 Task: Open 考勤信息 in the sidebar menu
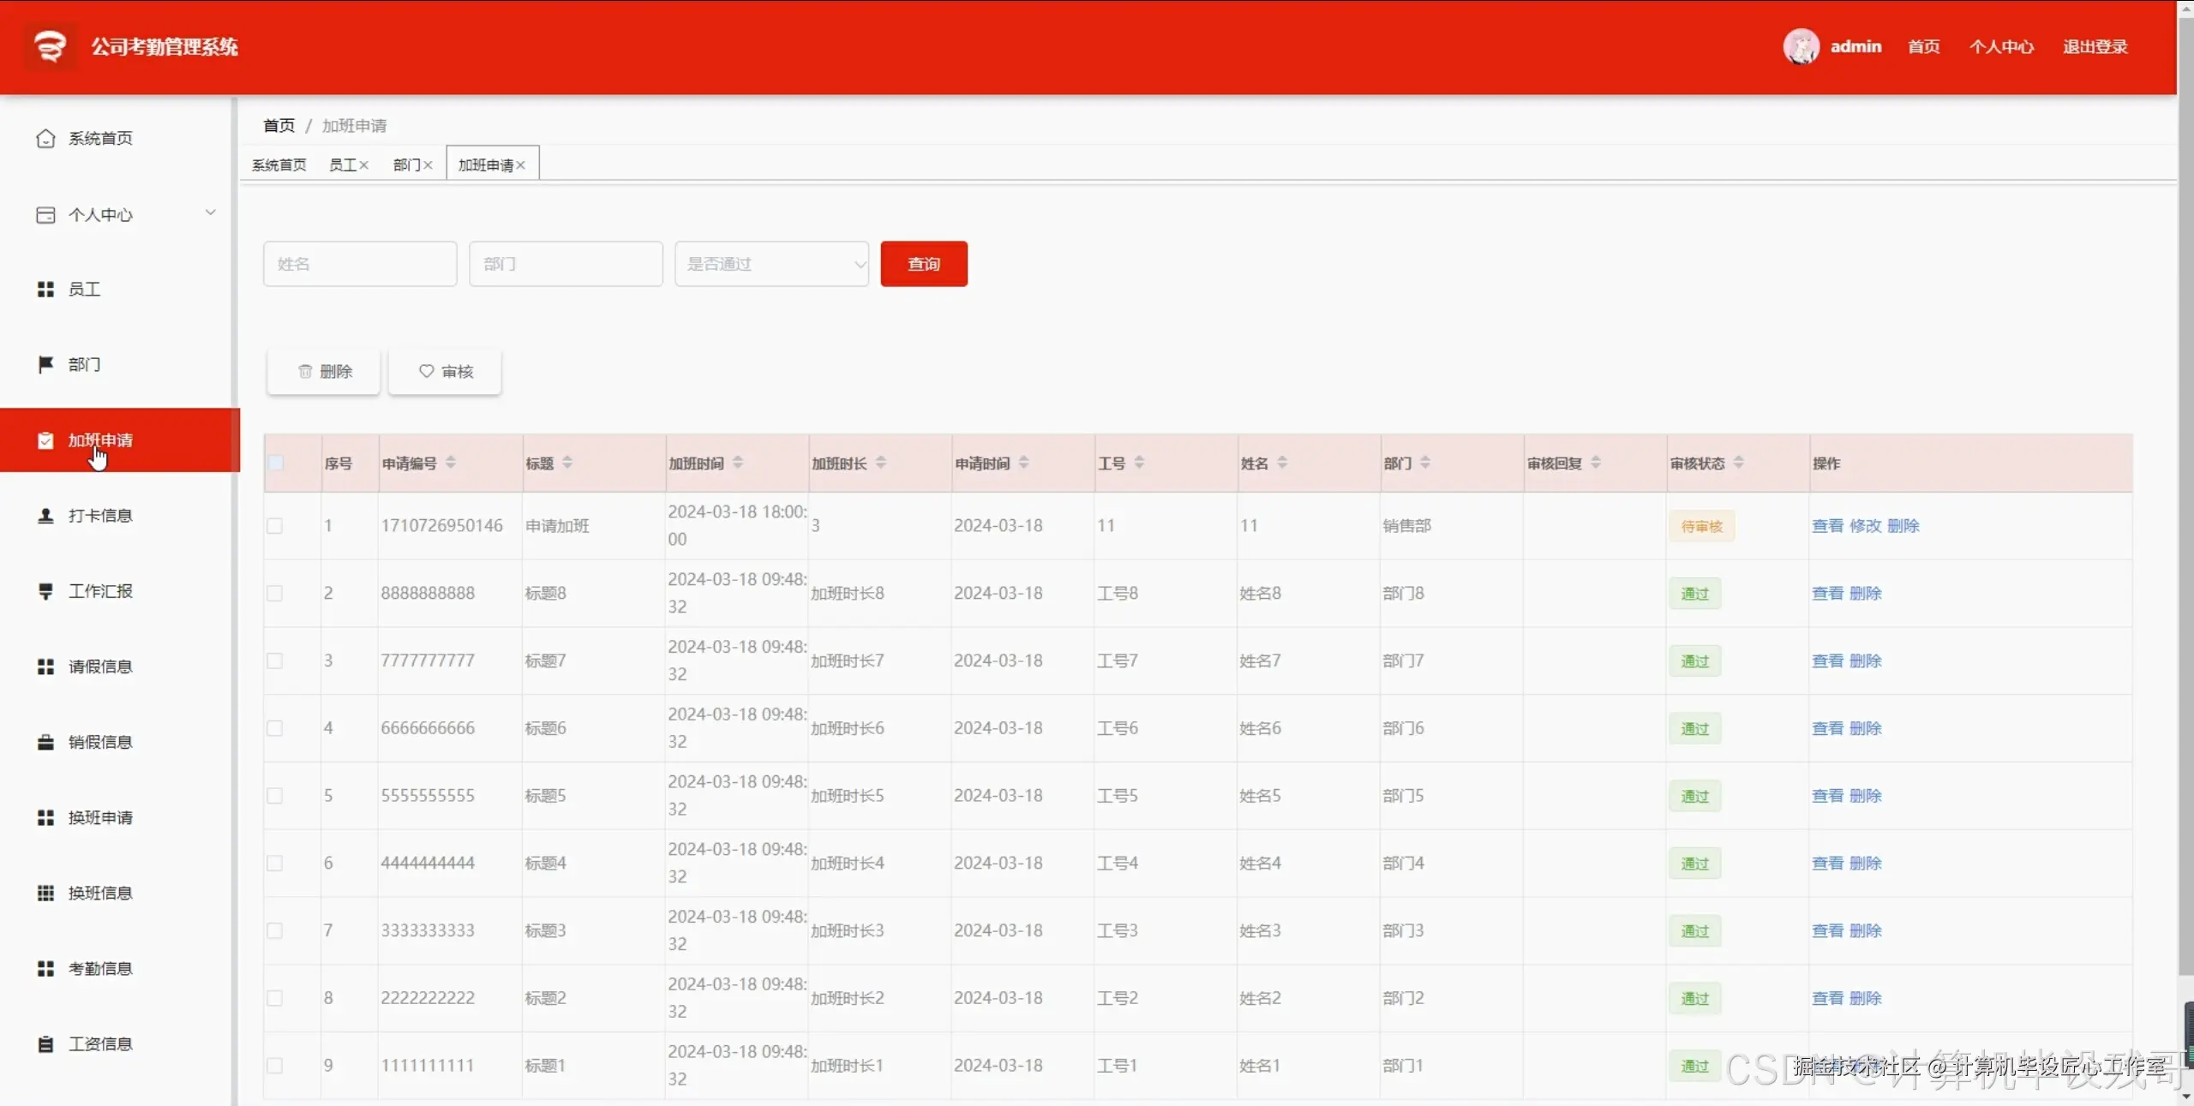pyautogui.click(x=100, y=969)
